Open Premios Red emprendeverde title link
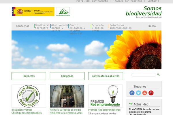The height and width of the screenshot is (115, 173). click(104, 110)
